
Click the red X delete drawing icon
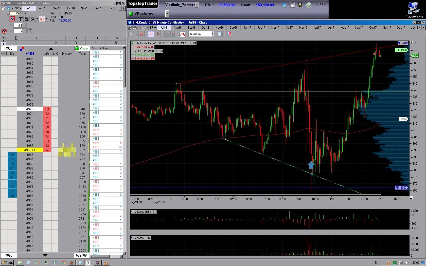[141, 34]
